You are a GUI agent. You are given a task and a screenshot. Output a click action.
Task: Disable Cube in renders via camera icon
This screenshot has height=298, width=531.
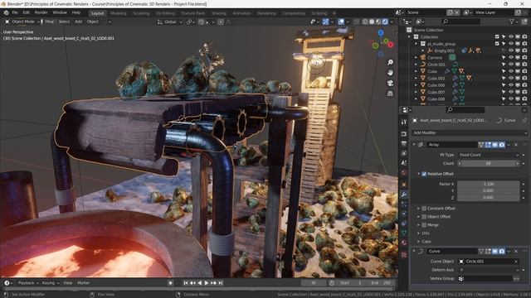tap(524, 71)
